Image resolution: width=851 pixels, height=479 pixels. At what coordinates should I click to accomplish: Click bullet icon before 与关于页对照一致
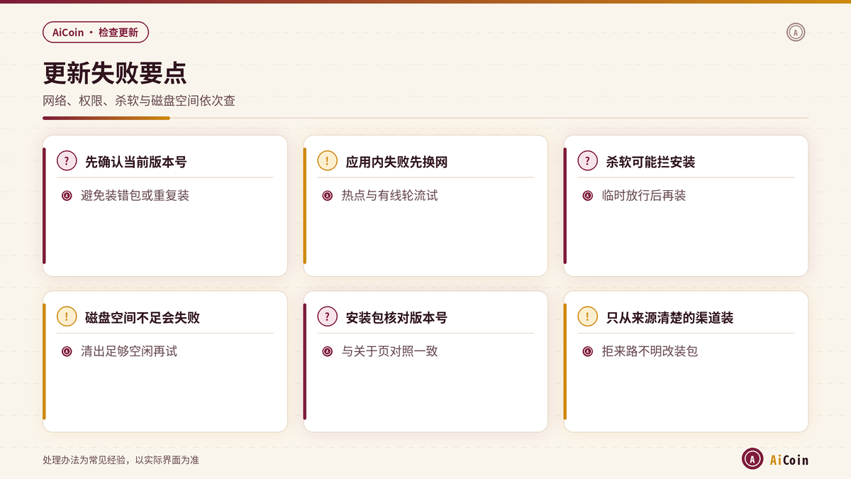click(327, 351)
